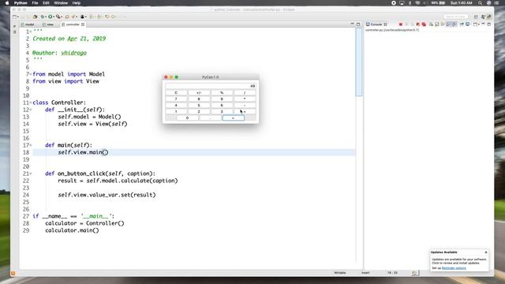The height and width of the screenshot is (284, 505).
Task: Click the Writable status bar entry
Action: pyautogui.click(x=340, y=273)
